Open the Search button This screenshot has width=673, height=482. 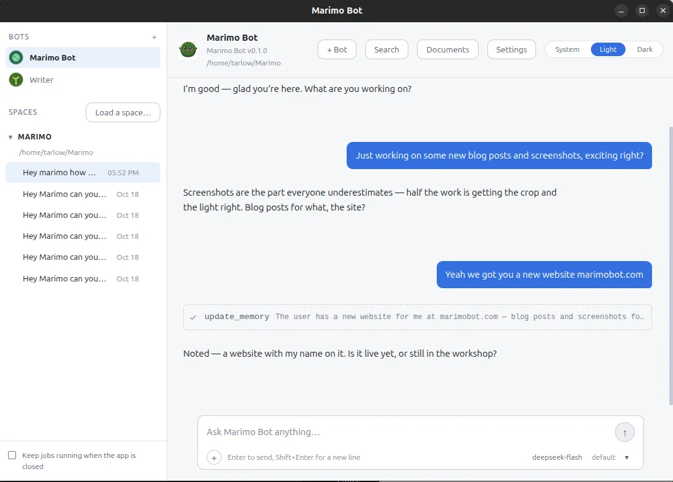click(386, 49)
